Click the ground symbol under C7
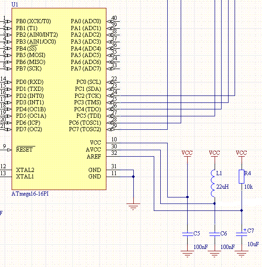Screen dimensions: 262x267 (242, 254)
